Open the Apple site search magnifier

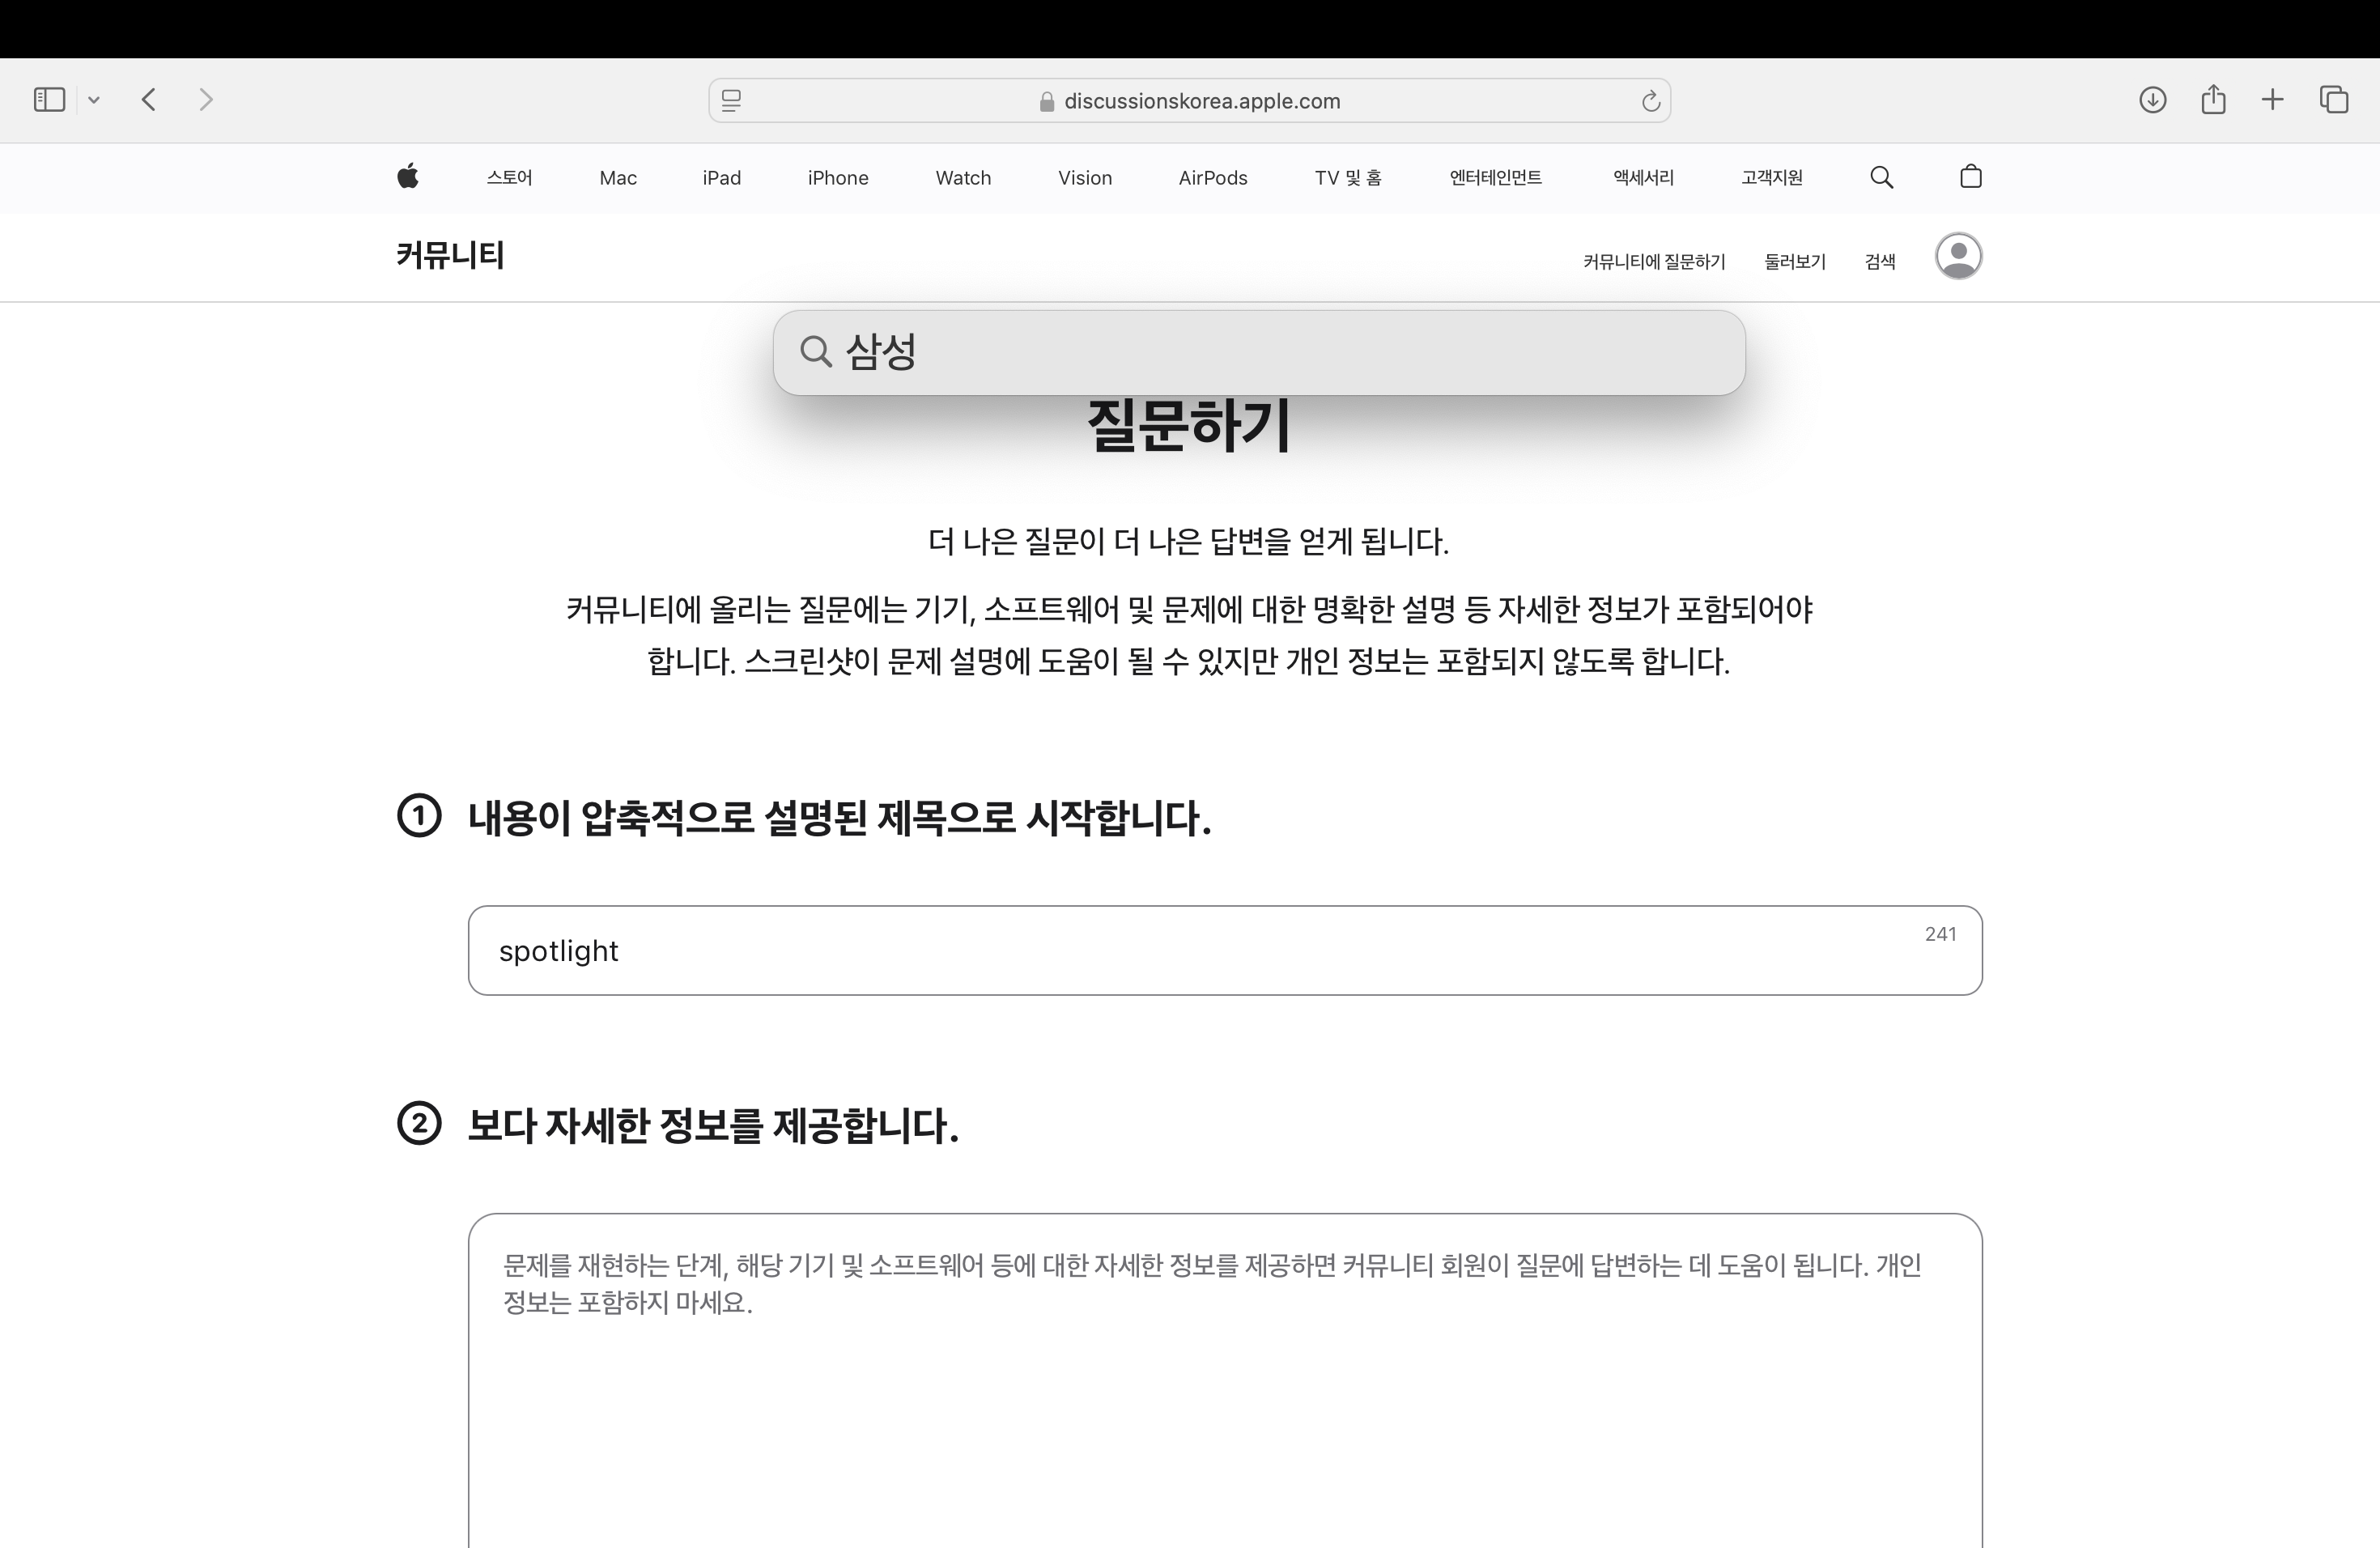tap(1881, 177)
